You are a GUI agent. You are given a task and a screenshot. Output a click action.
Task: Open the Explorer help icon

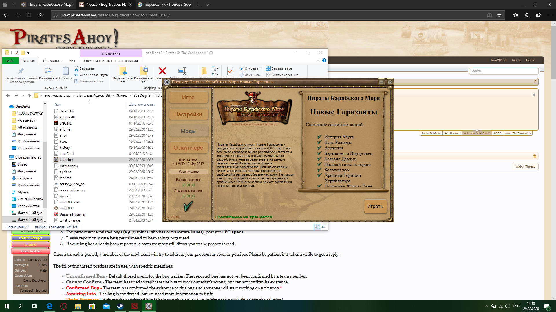(x=324, y=60)
